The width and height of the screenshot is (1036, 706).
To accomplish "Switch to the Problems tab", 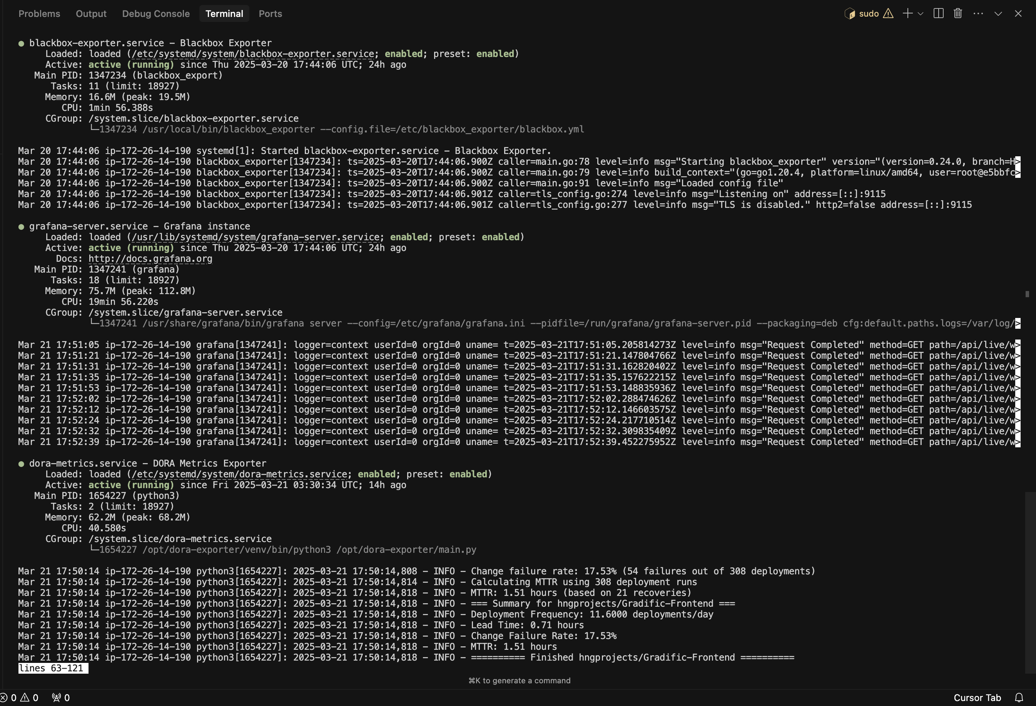I will coord(39,14).
